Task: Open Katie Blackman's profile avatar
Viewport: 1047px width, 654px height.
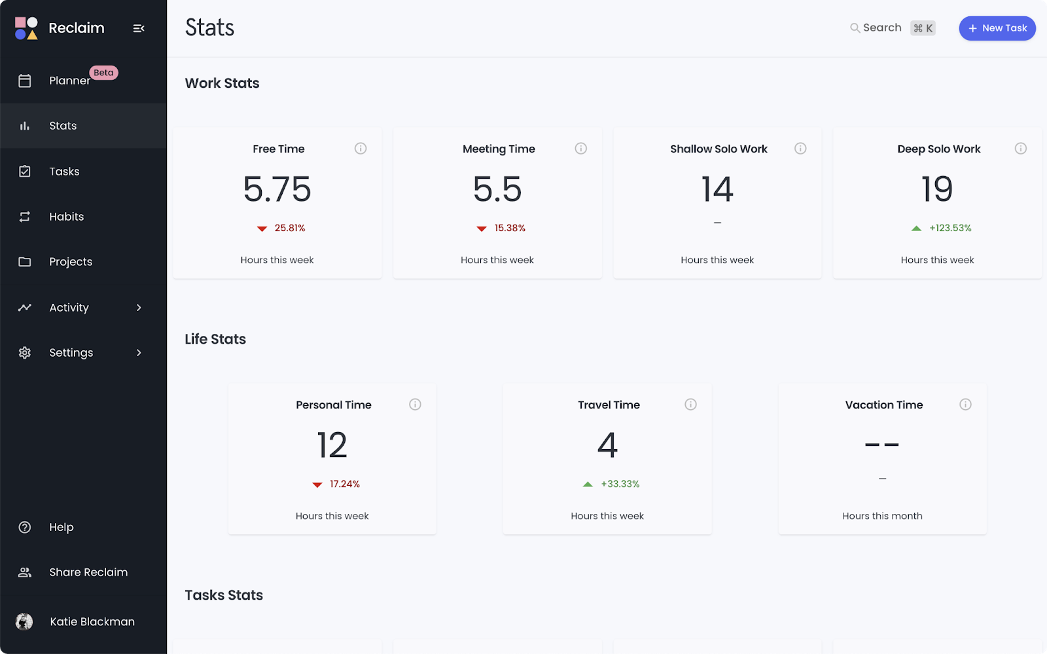Action: (x=24, y=621)
